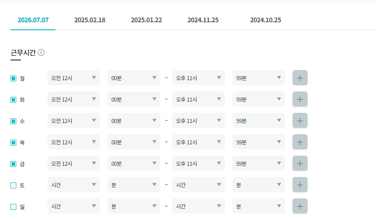
Task: Add a time slot for 수 with plus
Action: (300, 120)
